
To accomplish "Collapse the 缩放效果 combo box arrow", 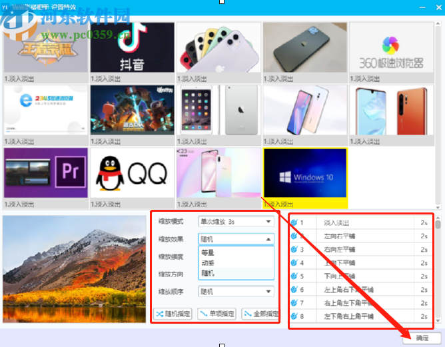I will click(268, 239).
